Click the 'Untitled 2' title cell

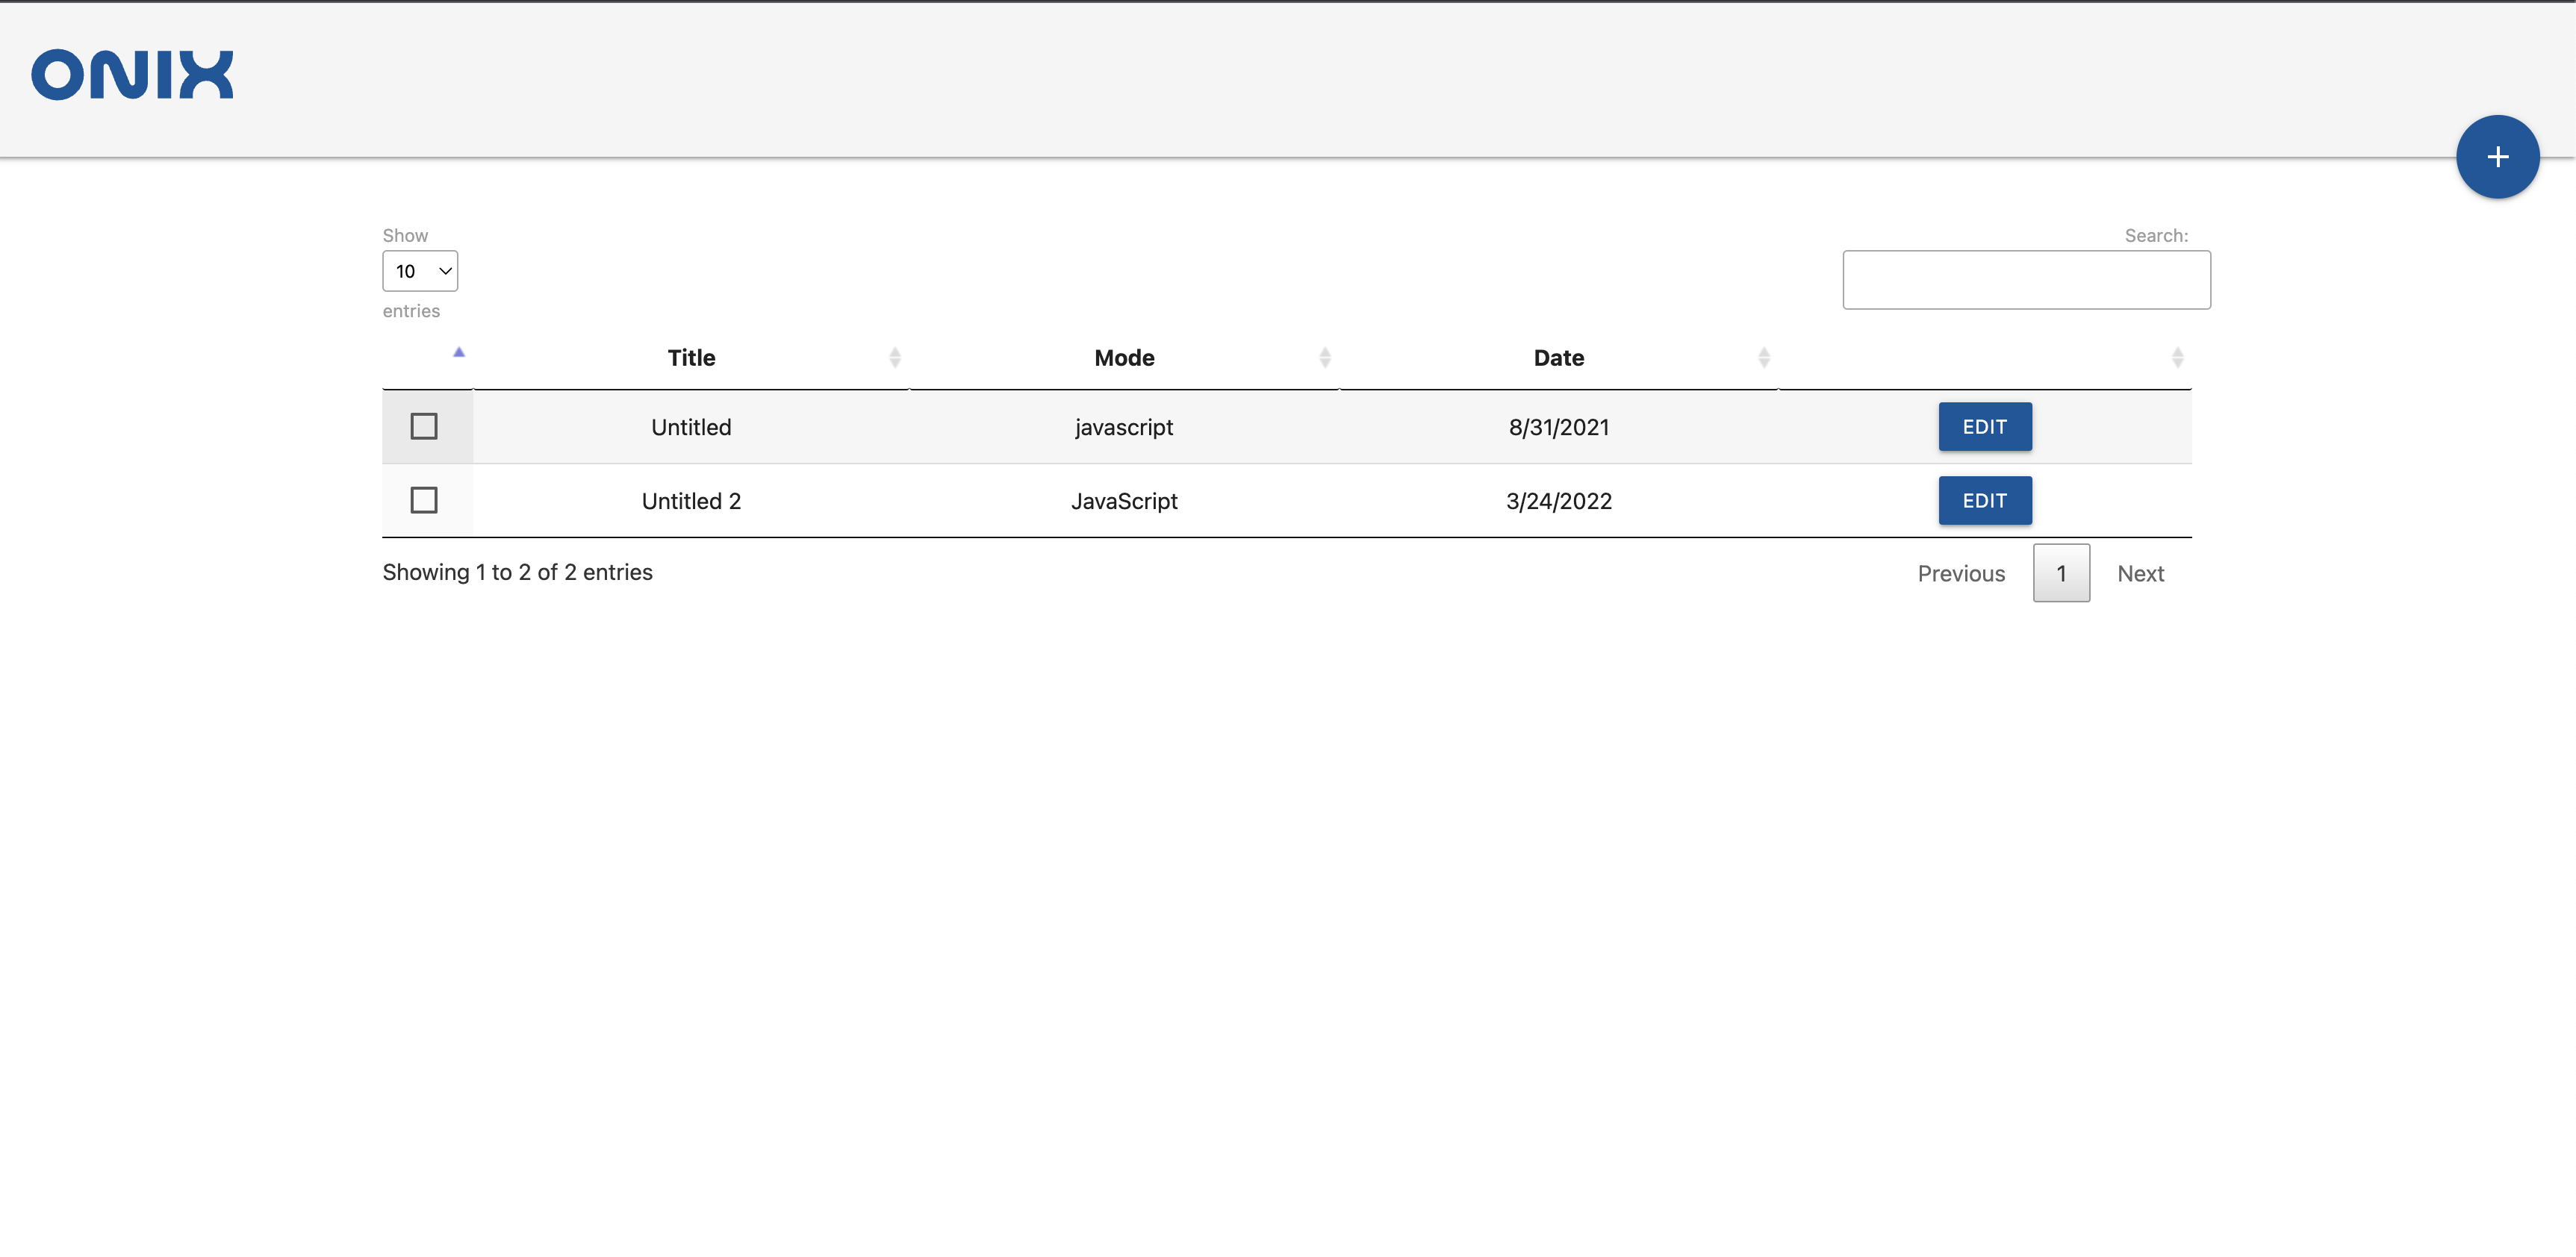click(691, 501)
